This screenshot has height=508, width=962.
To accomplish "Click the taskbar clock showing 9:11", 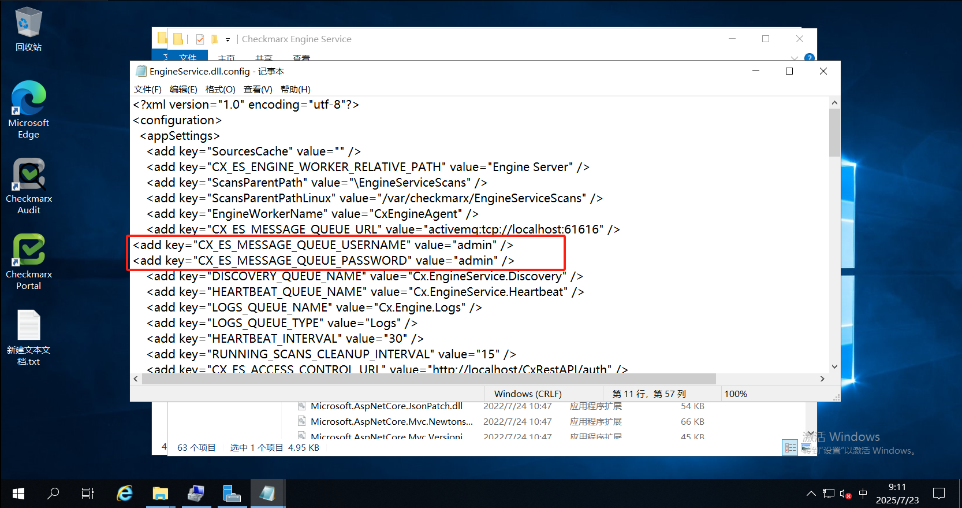I will pyautogui.click(x=897, y=494).
